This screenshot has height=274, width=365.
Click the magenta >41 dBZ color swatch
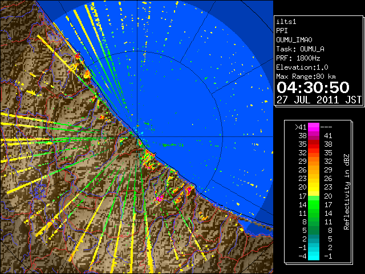click(314, 127)
